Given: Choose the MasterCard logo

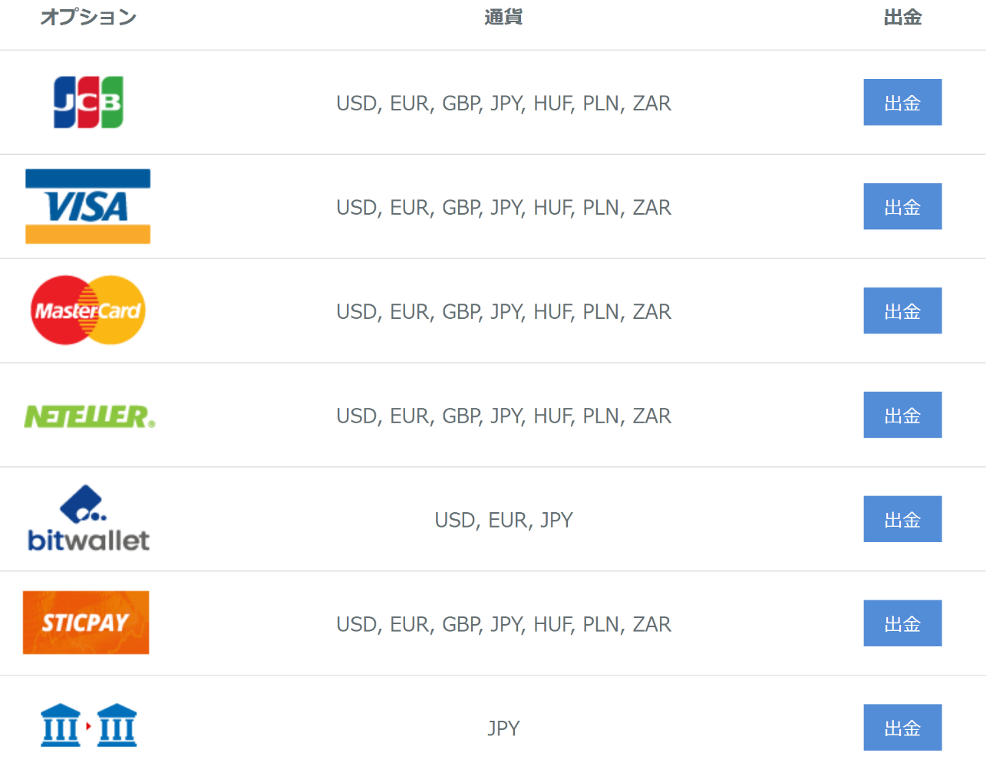Looking at the screenshot, I should [88, 310].
